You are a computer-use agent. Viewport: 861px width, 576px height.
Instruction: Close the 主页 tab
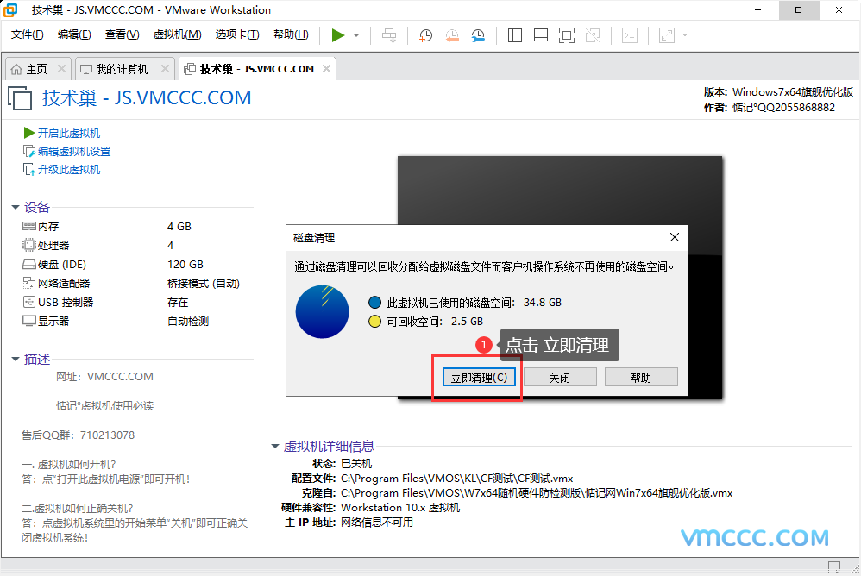61,69
